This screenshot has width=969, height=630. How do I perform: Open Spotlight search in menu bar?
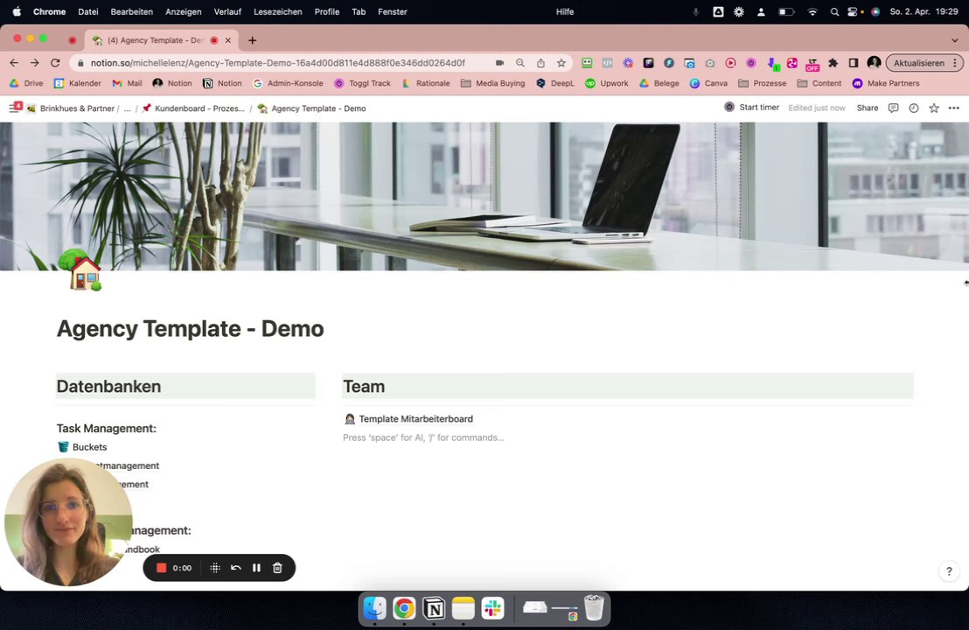coord(834,11)
